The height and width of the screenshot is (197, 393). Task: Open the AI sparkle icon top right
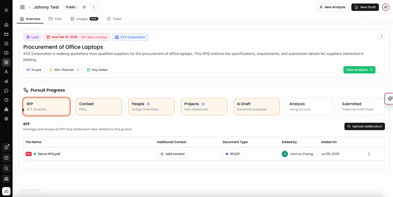(386, 7)
